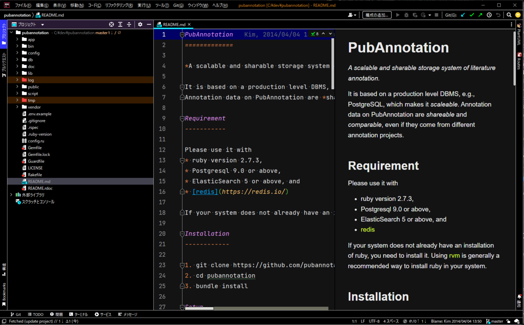The height and width of the screenshot is (325, 524).
Task: Expand the app folder in project tree
Action: [x=17, y=39]
